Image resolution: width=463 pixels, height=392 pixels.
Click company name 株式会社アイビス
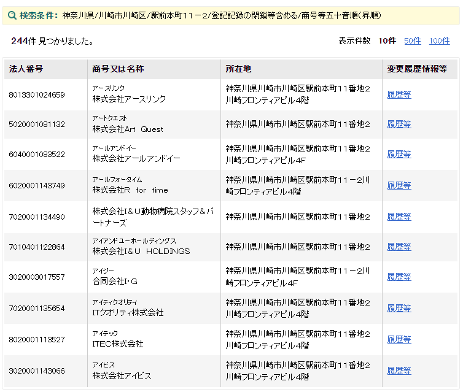tap(122, 376)
